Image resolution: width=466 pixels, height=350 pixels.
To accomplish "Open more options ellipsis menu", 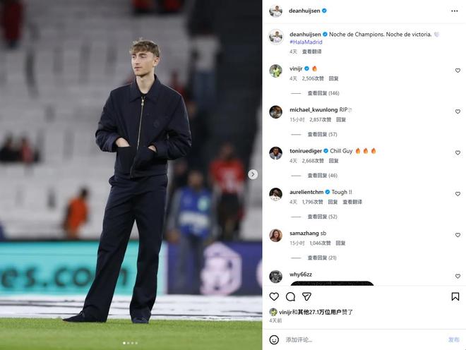I will 455,11.
